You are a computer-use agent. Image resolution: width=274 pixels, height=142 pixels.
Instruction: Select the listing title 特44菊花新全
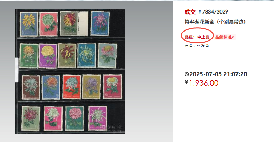[199, 22]
